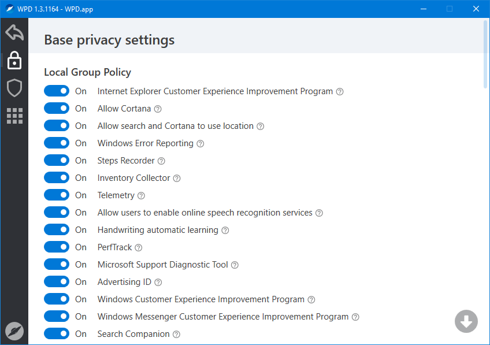Click the back arrow icon in sidebar
490x345 pixels.
14,32
